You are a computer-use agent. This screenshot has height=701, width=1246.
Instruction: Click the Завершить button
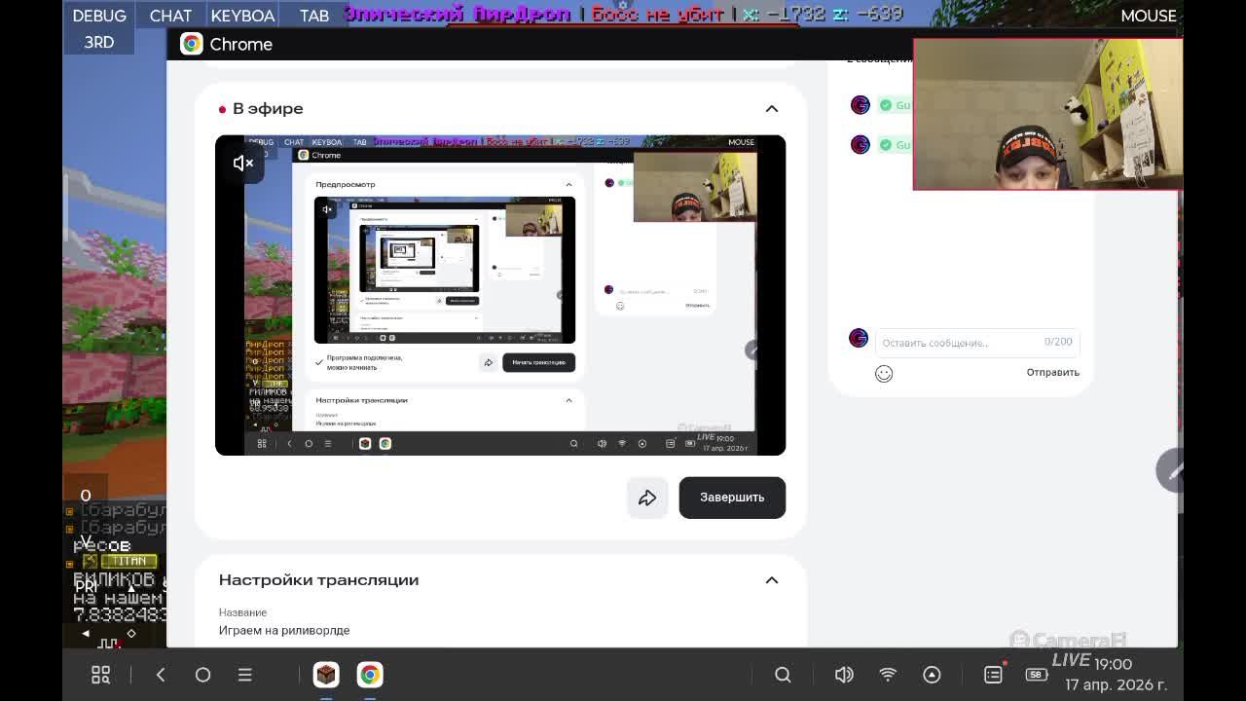(732, 498)
